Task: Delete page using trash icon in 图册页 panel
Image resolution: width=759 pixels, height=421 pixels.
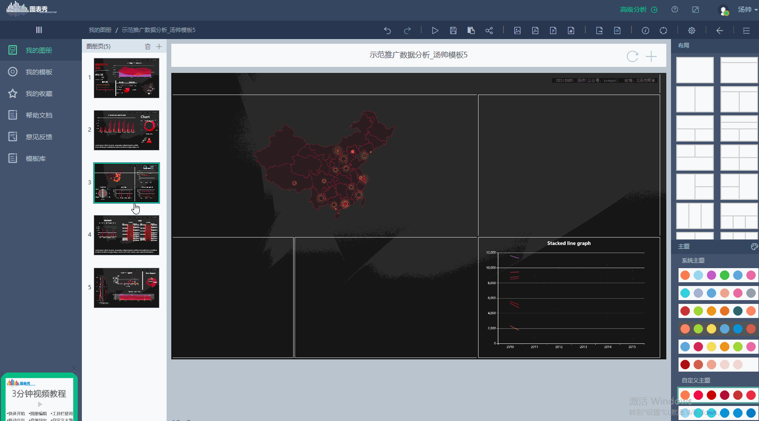Action: click(148, 47)
